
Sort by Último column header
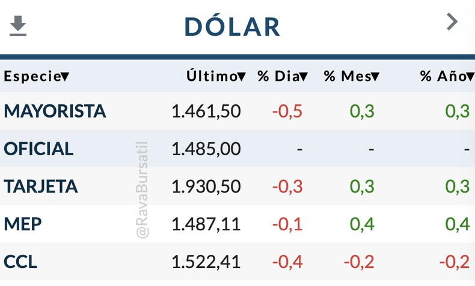[215, 76]
